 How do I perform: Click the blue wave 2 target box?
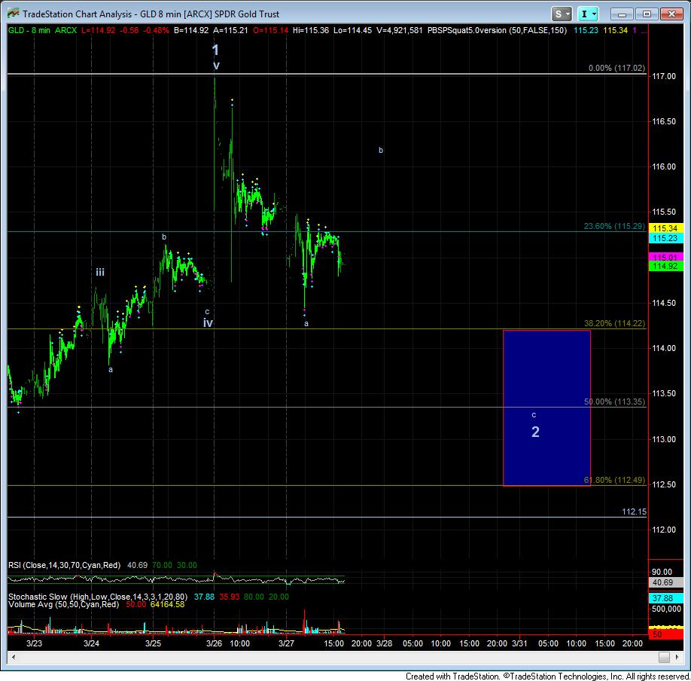point(546,408)
